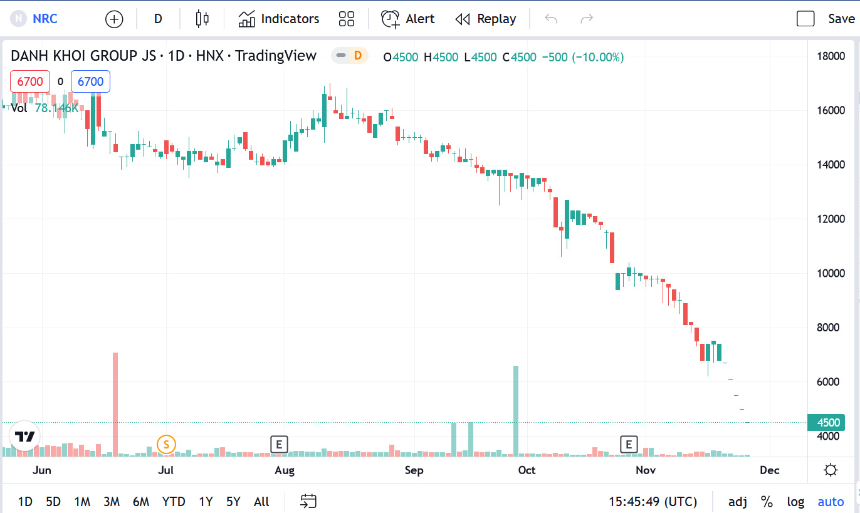Click the 18000 price axis label
Viewport: 860px width, 513px height.
831,56
